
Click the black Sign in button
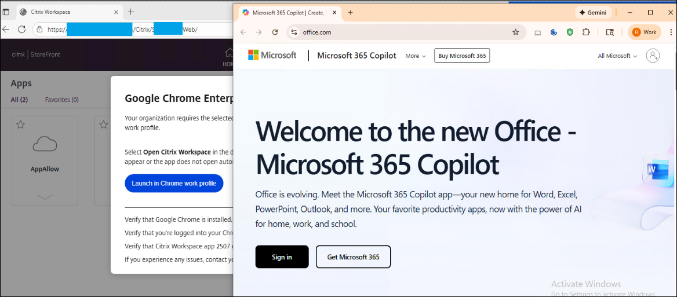coord(282,257)
